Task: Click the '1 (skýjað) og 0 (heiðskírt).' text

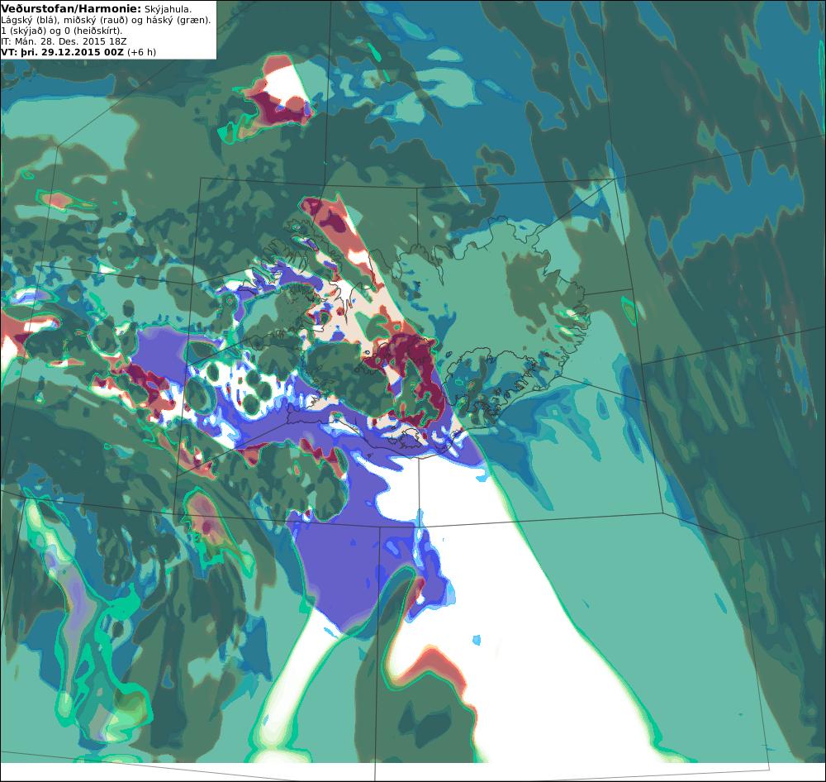Action: (62, 31)
